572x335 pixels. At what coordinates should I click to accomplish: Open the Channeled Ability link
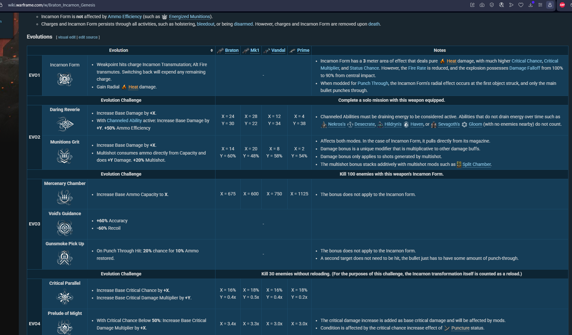tap(124, 121)
